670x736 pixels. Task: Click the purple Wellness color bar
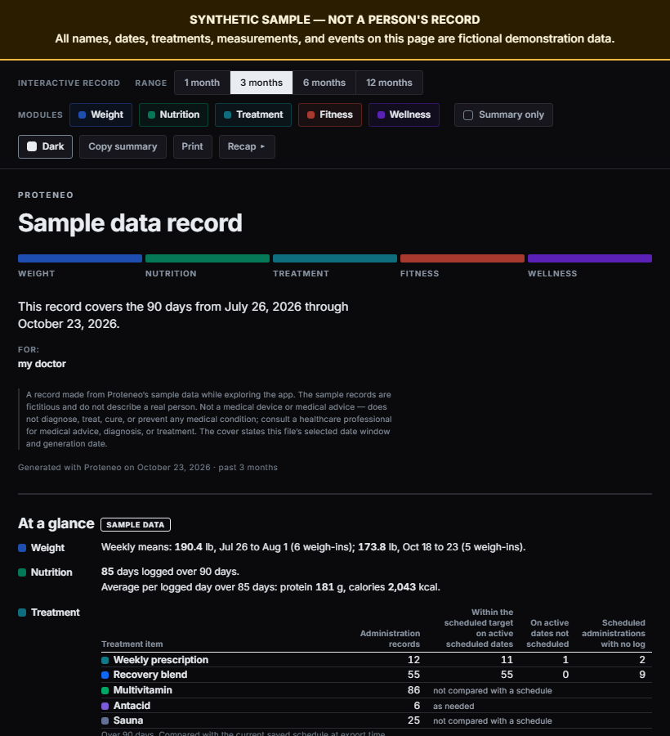(590, 258)
